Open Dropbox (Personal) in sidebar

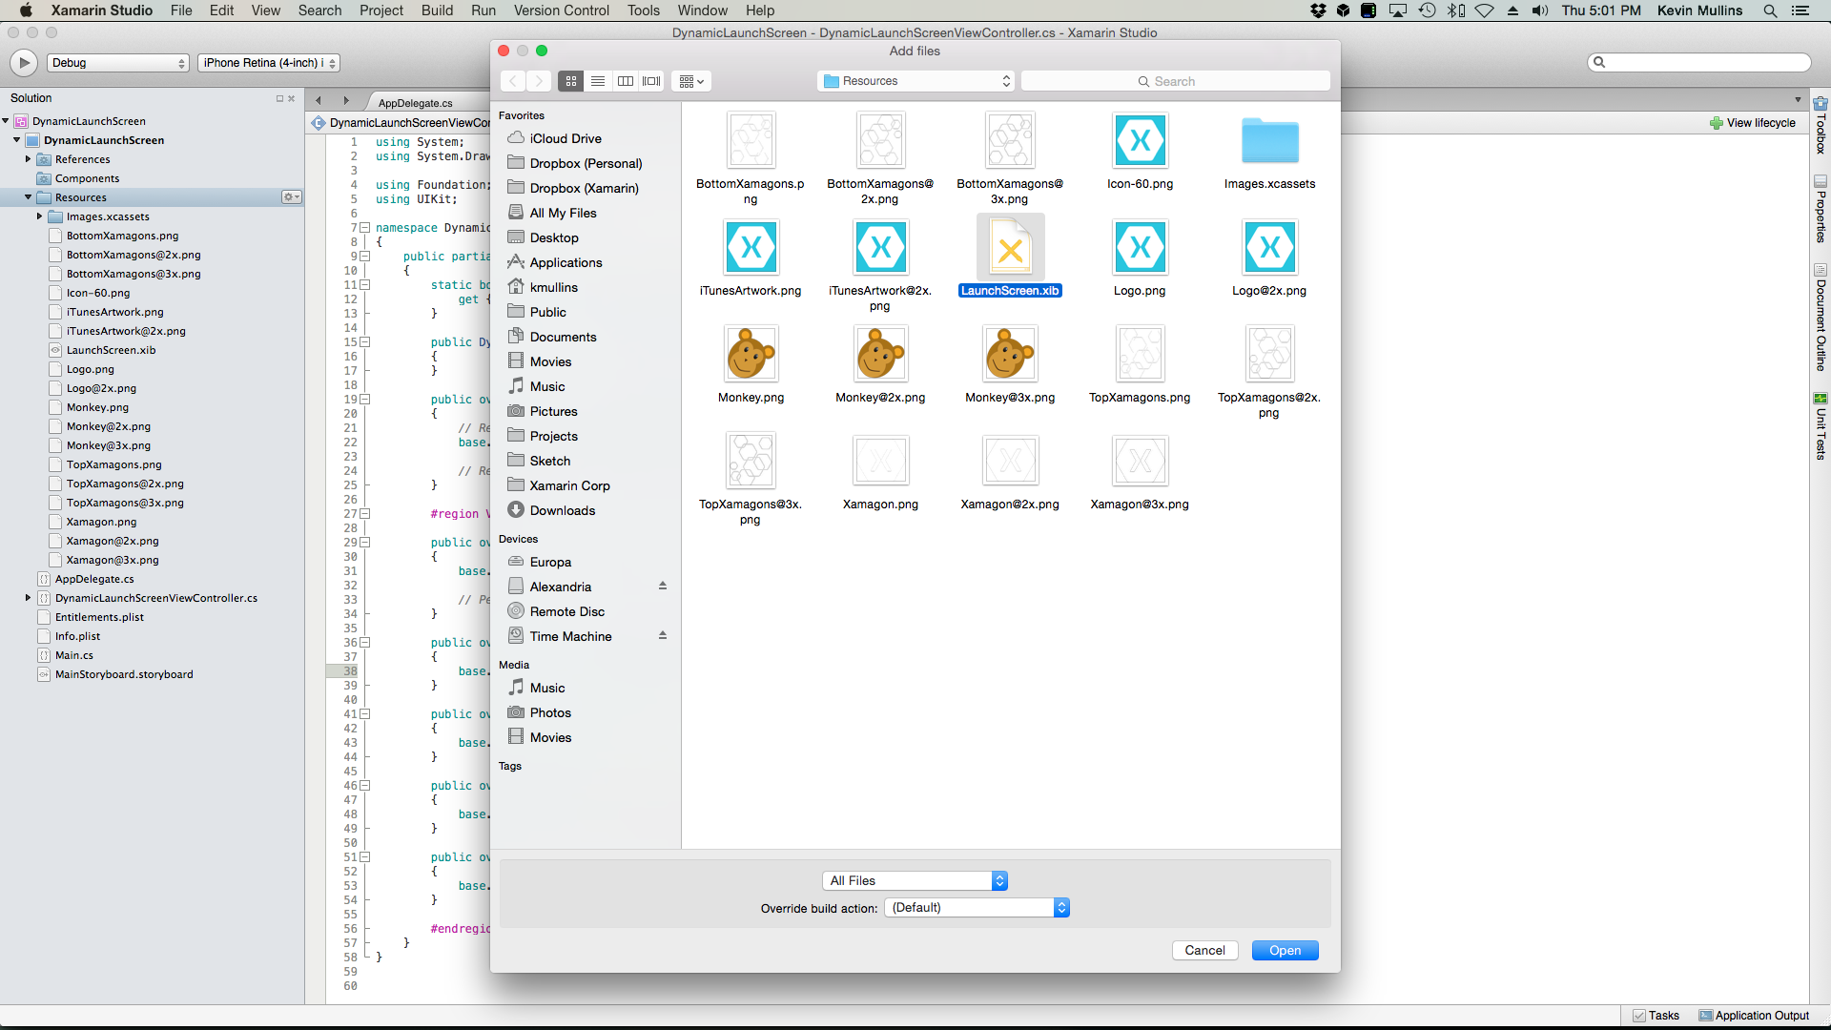(x=586, y=163)
